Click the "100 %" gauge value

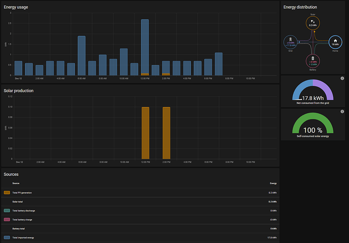tap(313, 130)
